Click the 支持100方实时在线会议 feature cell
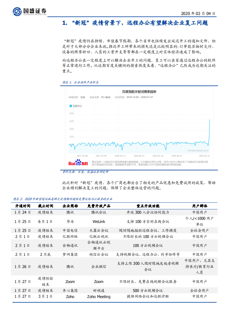The height and width of the screenshot is (324, 229). click(x=148, y=221)
